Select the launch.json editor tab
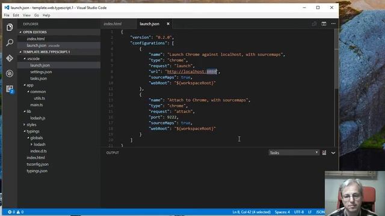The image size is (385, 216). coord(150,24)
